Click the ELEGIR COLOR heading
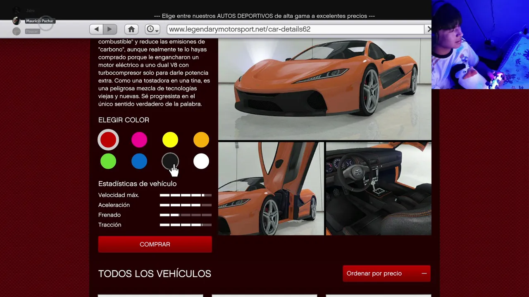Screen dimensions: 529x297 click(x=124, y=120)
